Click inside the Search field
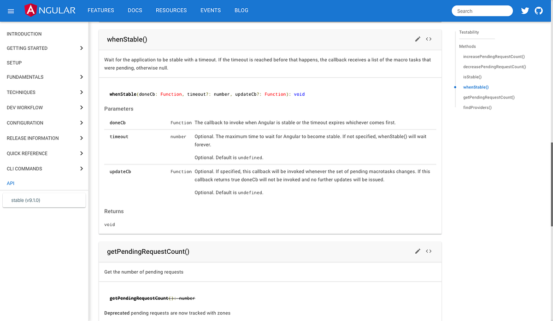Viewport: 553px width, 321px height. (482, 10)
